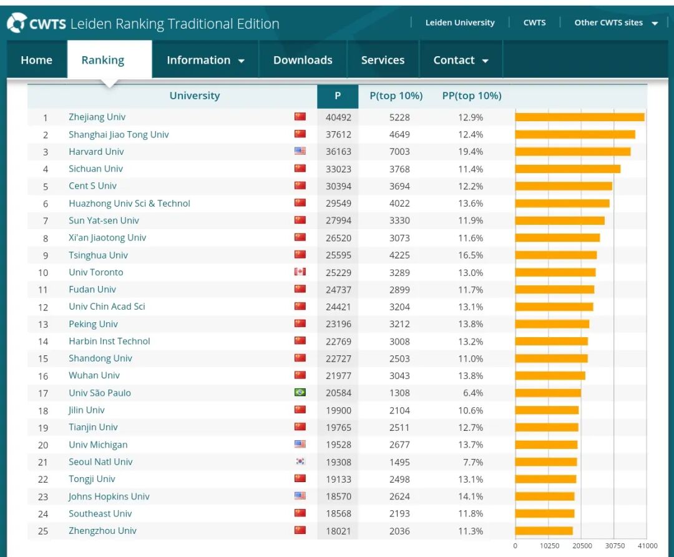This screenshot has width=674, height=557.
Task: Open Wuhan Univ link
Action: point(94,375)
